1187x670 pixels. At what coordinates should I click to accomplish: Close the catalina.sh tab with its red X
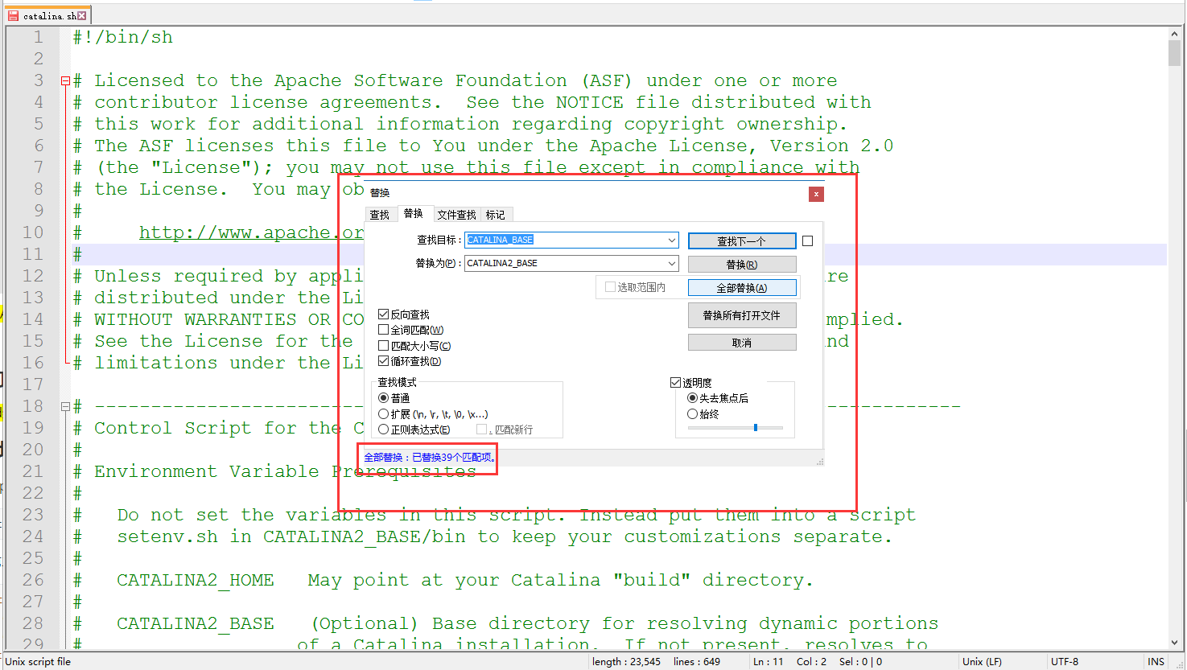click(x=82, y=15)
